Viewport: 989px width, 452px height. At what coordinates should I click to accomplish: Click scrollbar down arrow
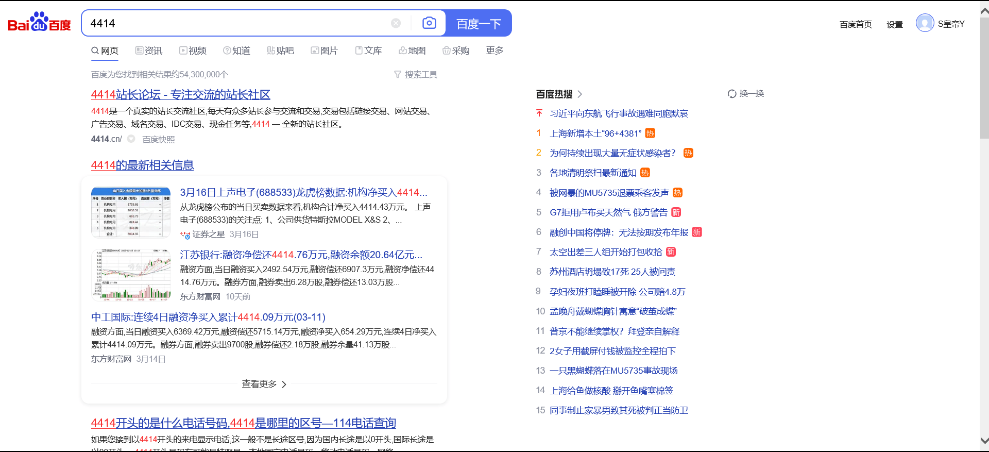click(984, 441)
